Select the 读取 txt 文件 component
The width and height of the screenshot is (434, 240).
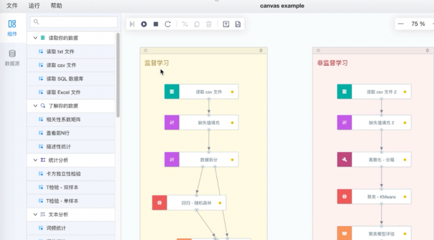71,52
